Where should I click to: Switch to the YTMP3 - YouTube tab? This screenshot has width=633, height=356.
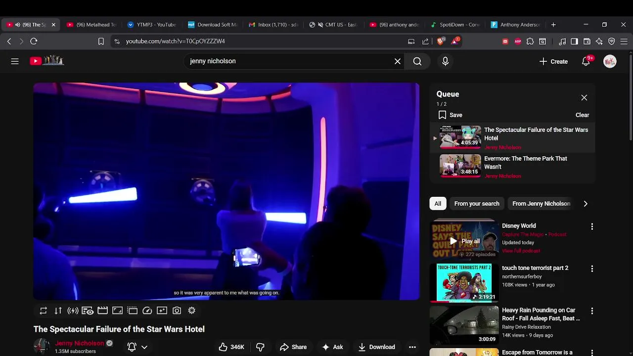click(152, 25)
